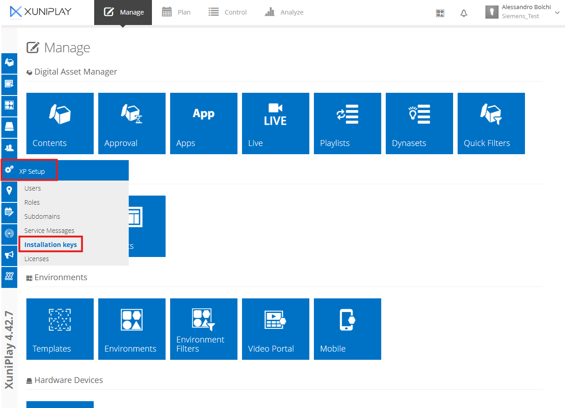Choose Licenses from XP Setup menu
The width and height of the screenshot is (565, 408).
tap(36, 259)
